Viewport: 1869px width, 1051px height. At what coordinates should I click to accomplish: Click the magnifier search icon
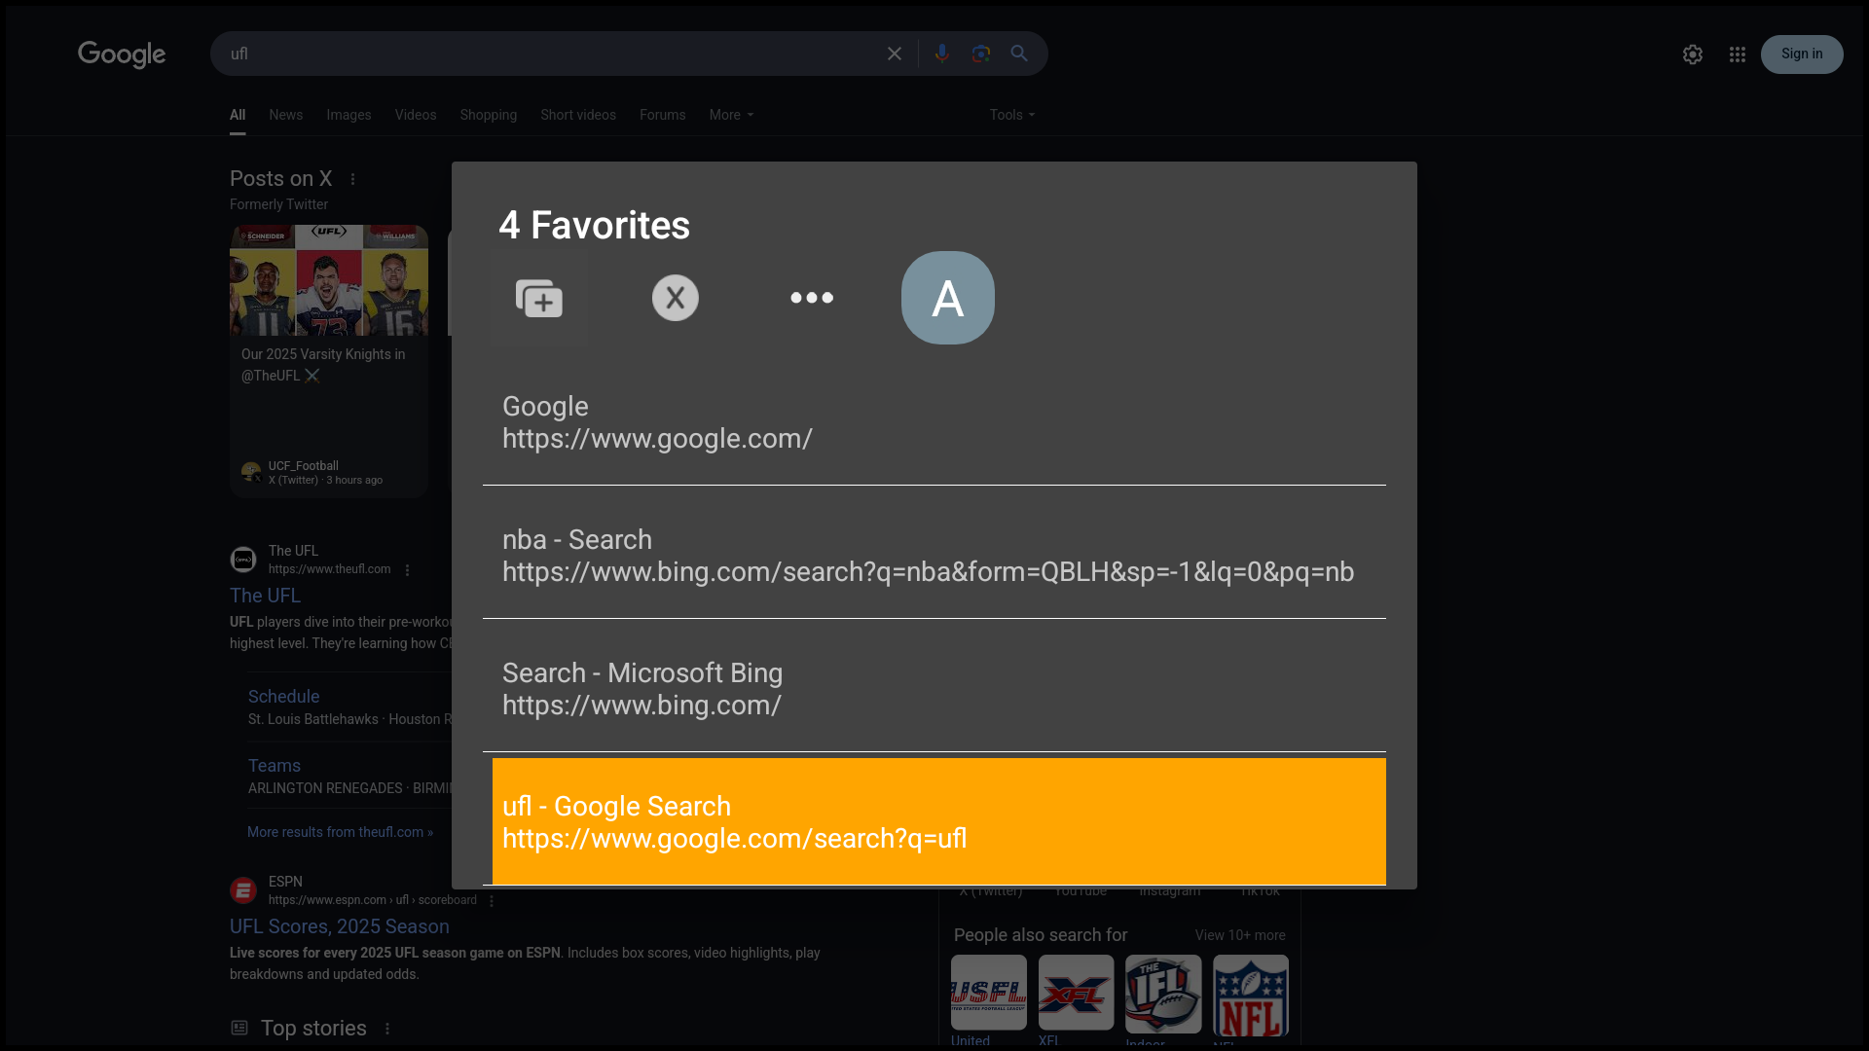pos(1019,54)
